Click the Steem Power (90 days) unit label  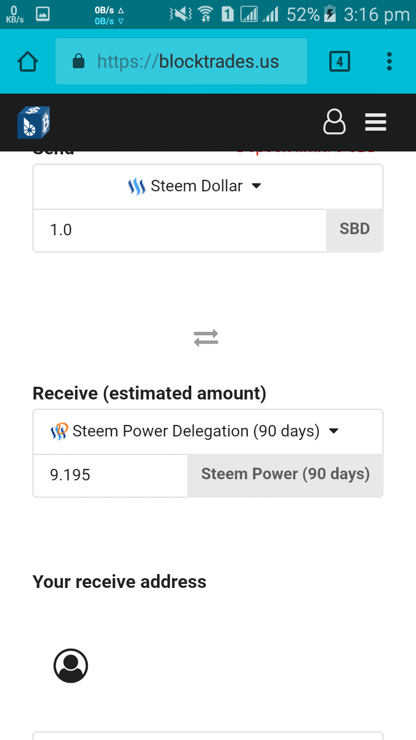tap(285, 475)
